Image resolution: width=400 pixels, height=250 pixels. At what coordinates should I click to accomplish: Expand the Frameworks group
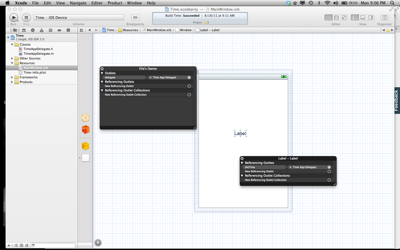(12, 77)
